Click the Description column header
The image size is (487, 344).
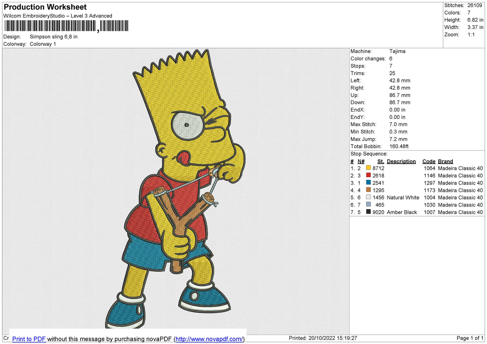[401, 161]
